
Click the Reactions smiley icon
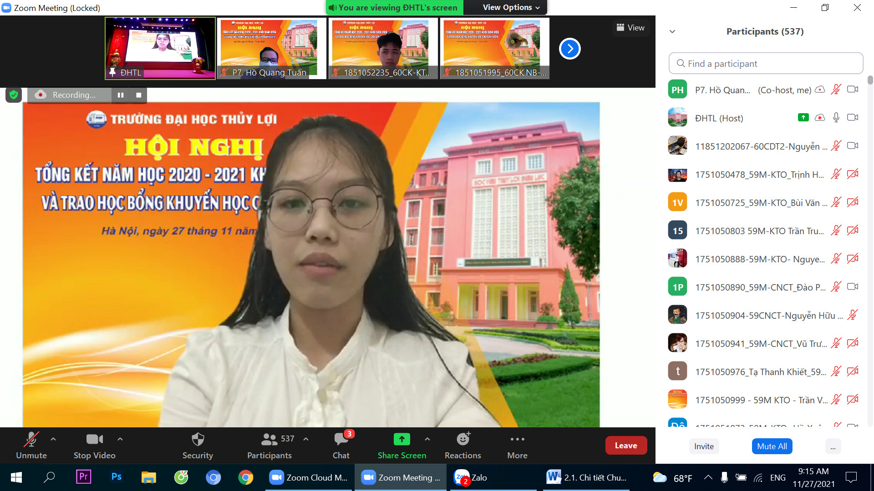(x=462, y=440)
